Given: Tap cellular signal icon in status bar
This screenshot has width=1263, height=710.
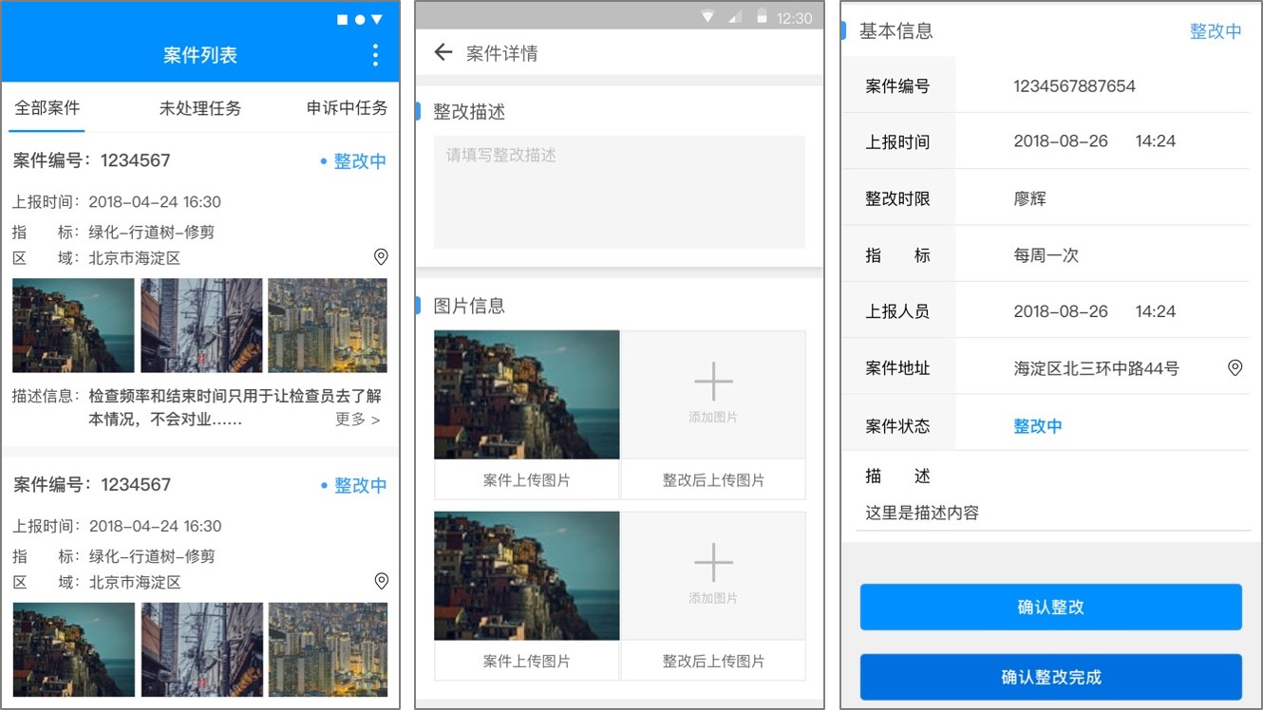Looking at the screenshot, I should (x=735, y=17).
